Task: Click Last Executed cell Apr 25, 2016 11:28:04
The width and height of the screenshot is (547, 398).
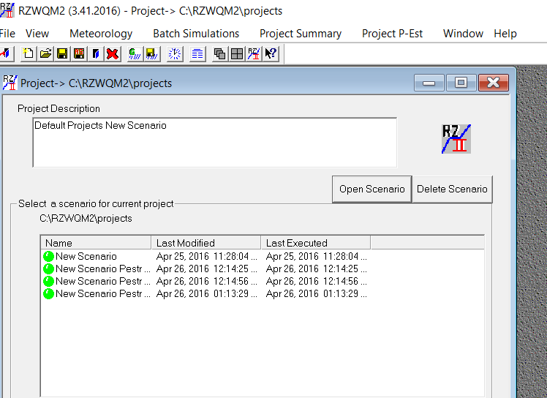Action: point(316,256)
